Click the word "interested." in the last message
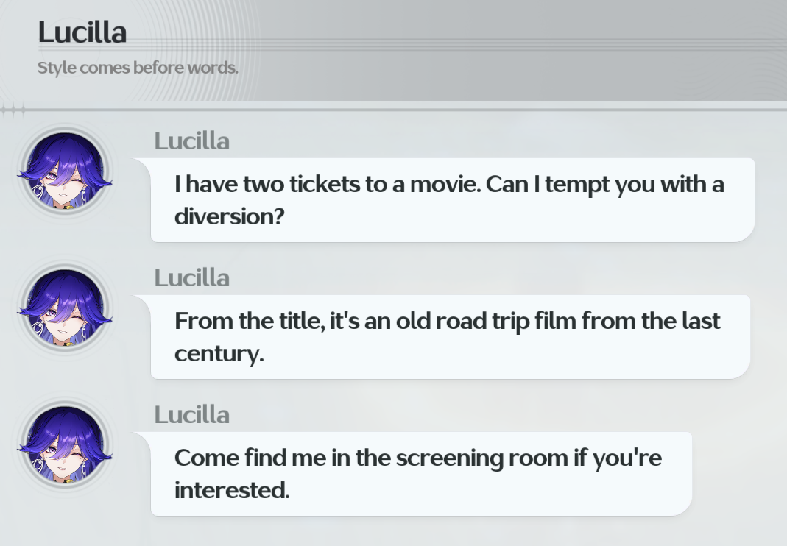Screen dimensions: 787x546 (x=231, y=490)
